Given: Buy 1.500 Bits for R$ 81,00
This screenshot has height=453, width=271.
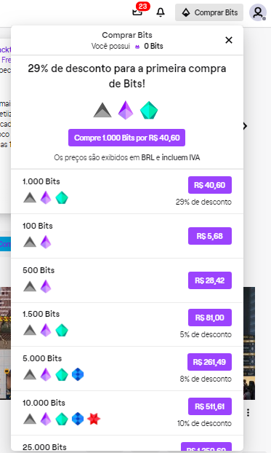Looking at the screenshot, I should (210, 318).
